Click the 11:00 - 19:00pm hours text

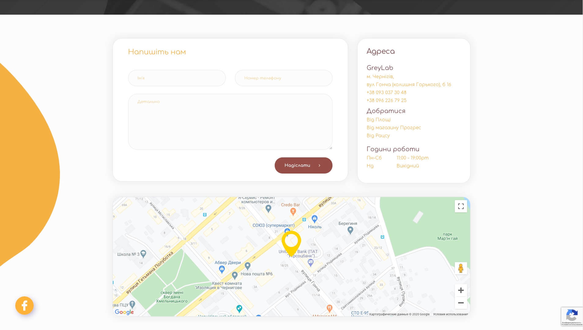coord(412,158)
